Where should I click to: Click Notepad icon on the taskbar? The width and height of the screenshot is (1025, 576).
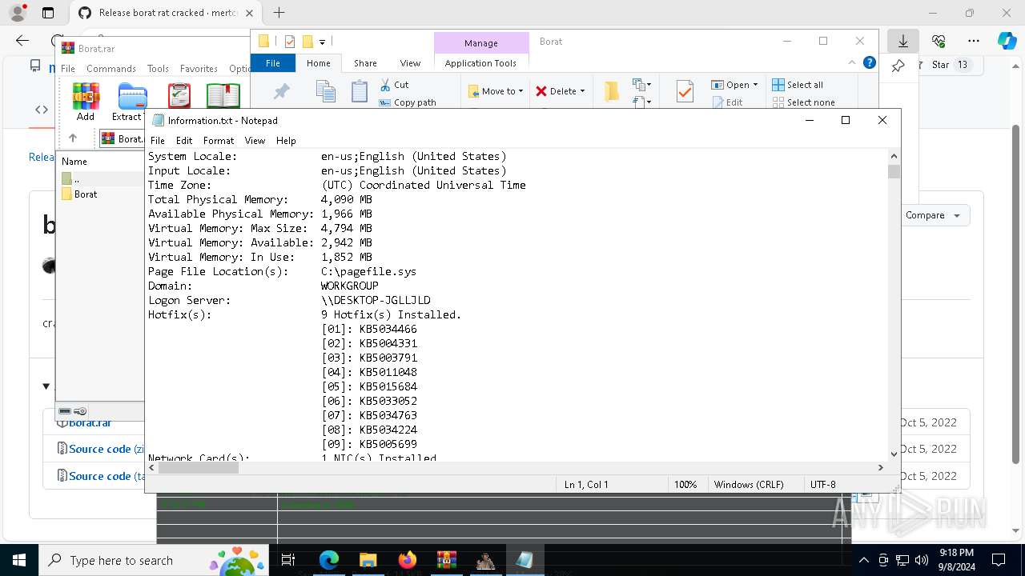(x=525, y=560)
